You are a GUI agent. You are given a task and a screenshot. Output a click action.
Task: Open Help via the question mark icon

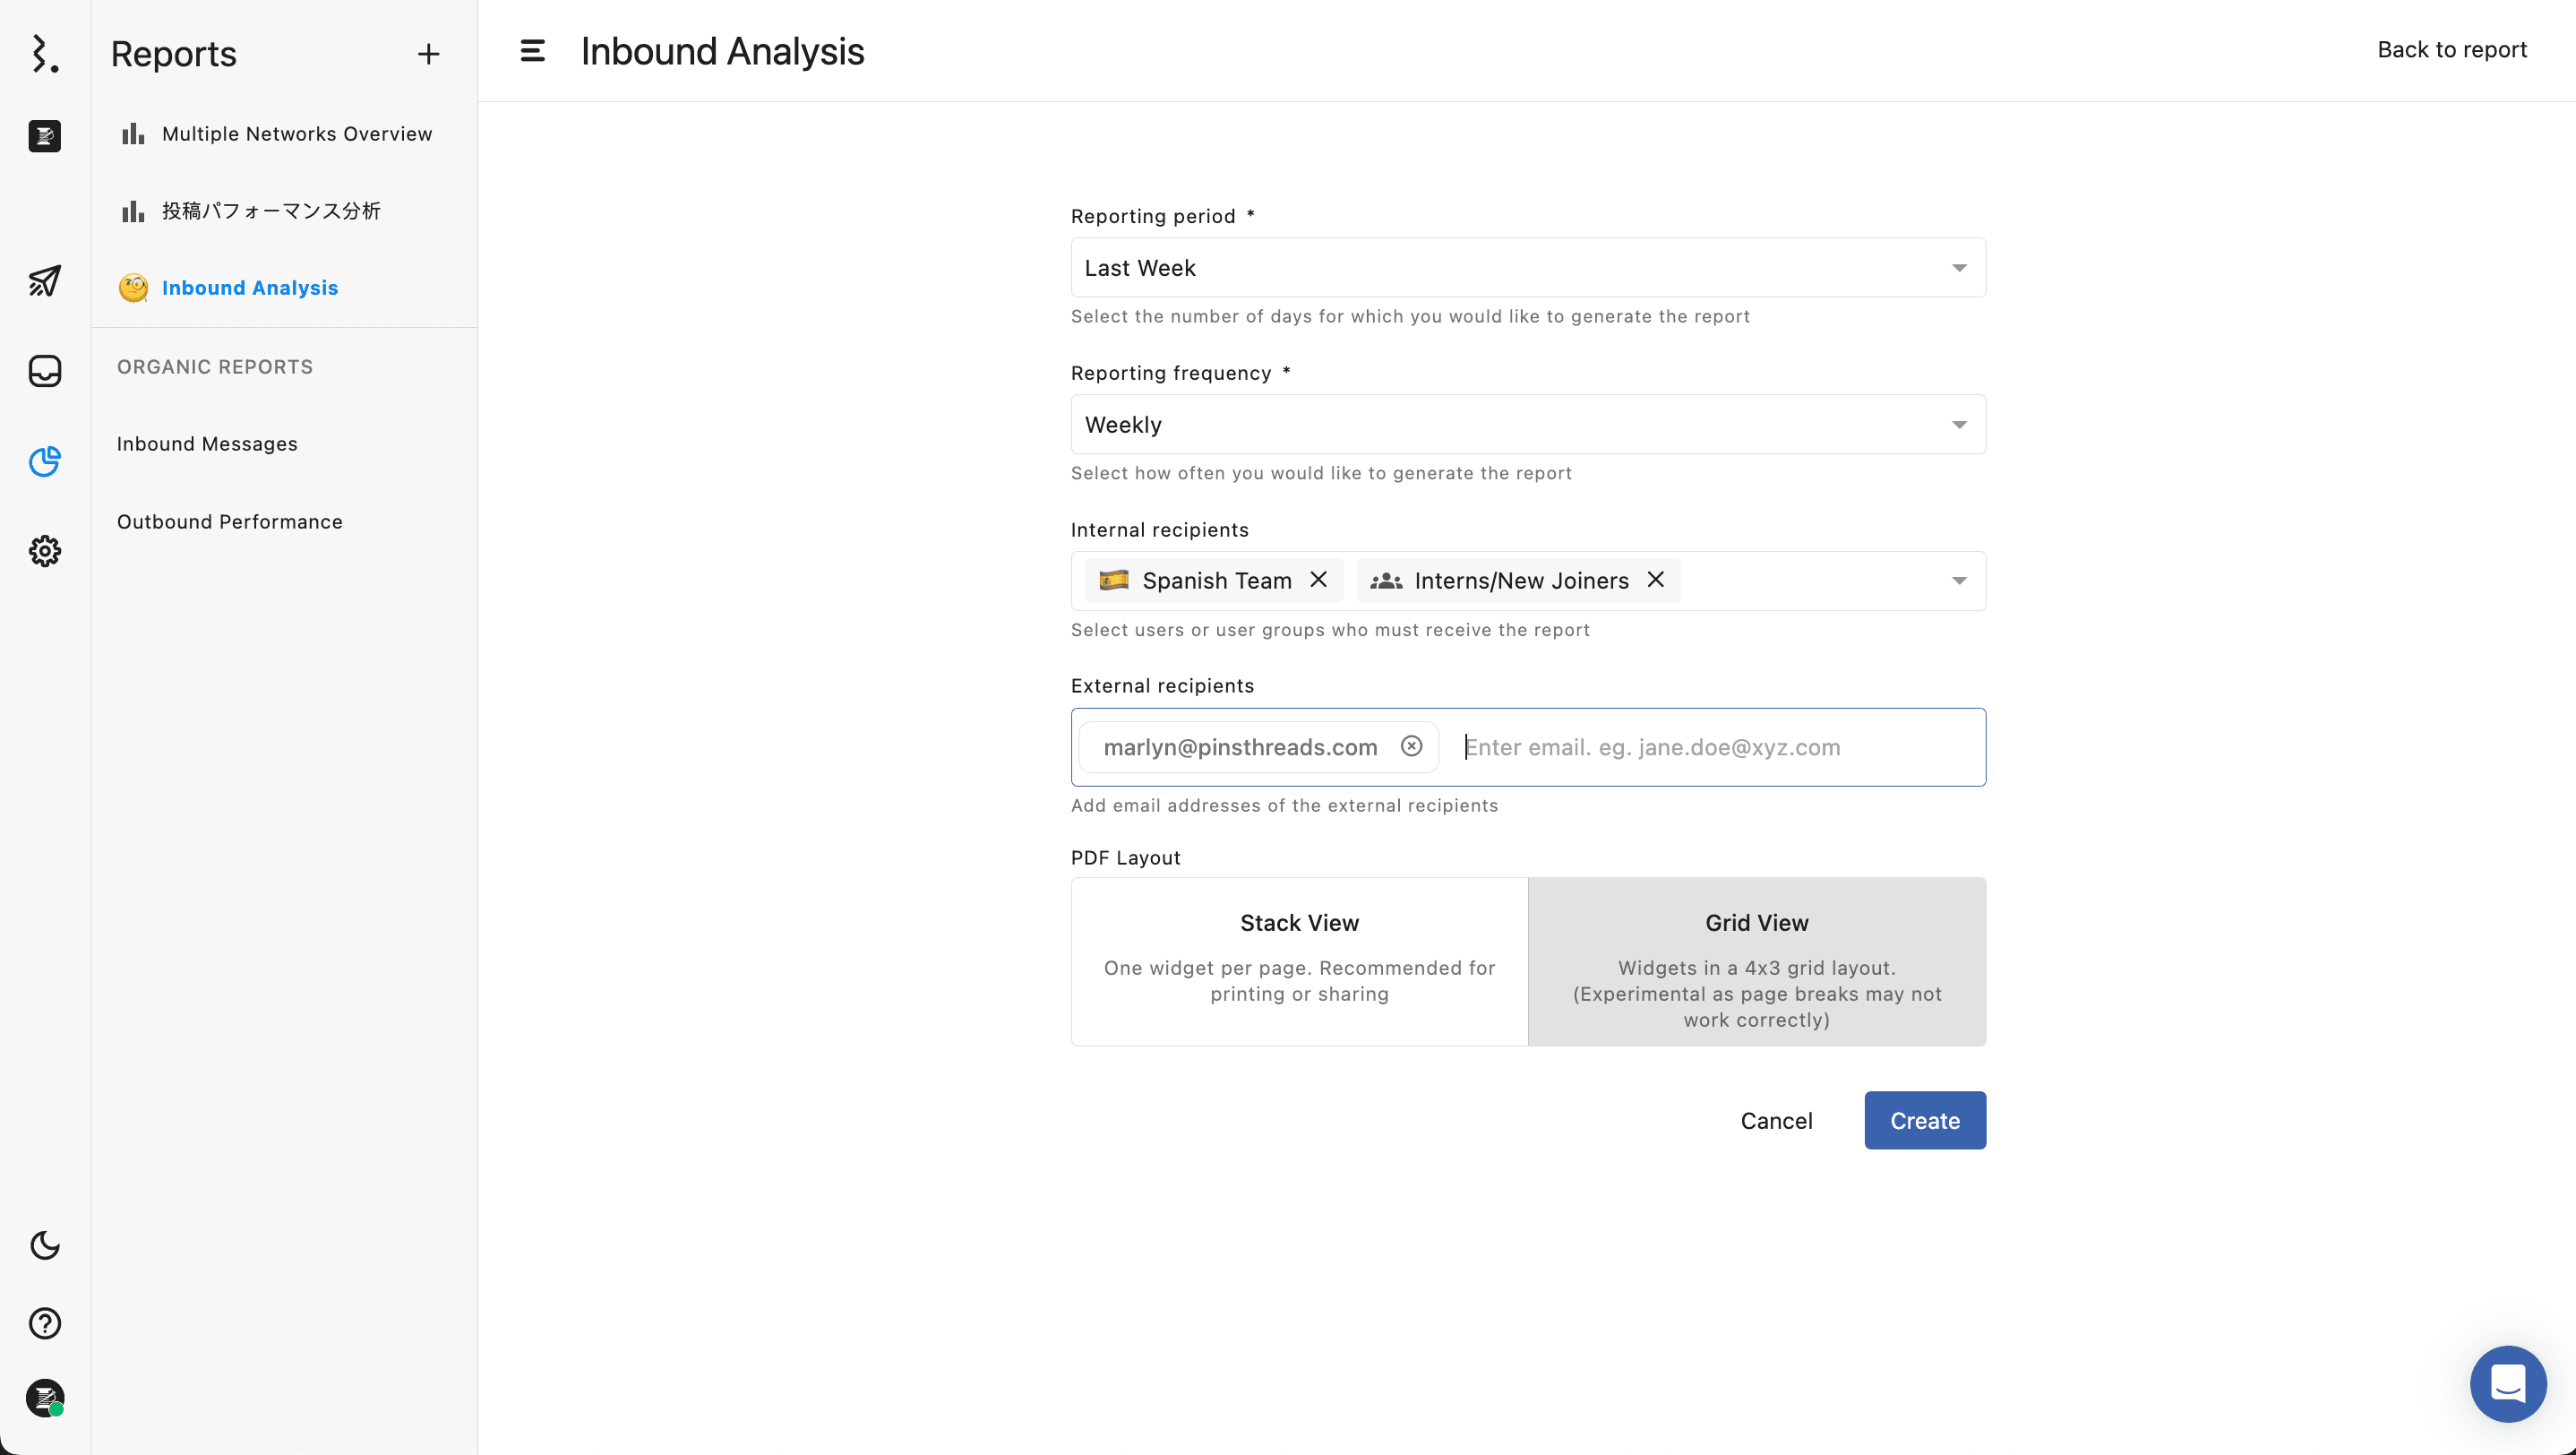coord(44,1323)
